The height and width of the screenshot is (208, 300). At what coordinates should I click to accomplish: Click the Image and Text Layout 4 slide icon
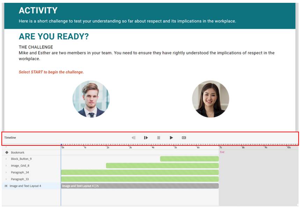pos(6,186)
